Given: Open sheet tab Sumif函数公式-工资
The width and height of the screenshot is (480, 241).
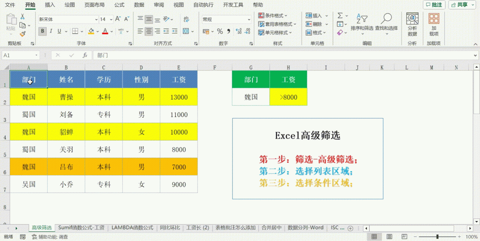Looking at the screenshot, I should (81, 228).
